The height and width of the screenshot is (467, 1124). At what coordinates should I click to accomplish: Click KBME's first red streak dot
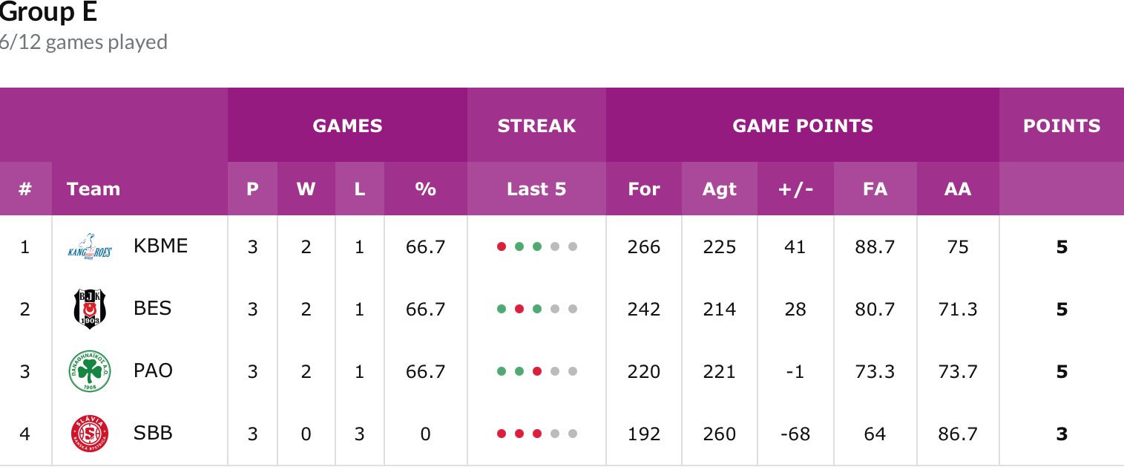tap(502, 246)
